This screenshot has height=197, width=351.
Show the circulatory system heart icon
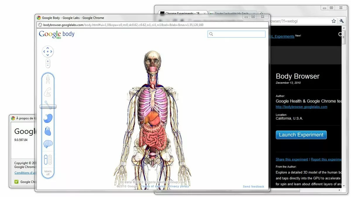tap(48, 131)
